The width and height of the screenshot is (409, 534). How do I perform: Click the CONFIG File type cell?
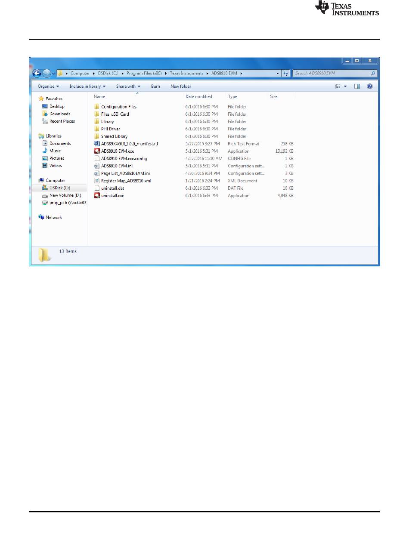click(x=239, y=158)
